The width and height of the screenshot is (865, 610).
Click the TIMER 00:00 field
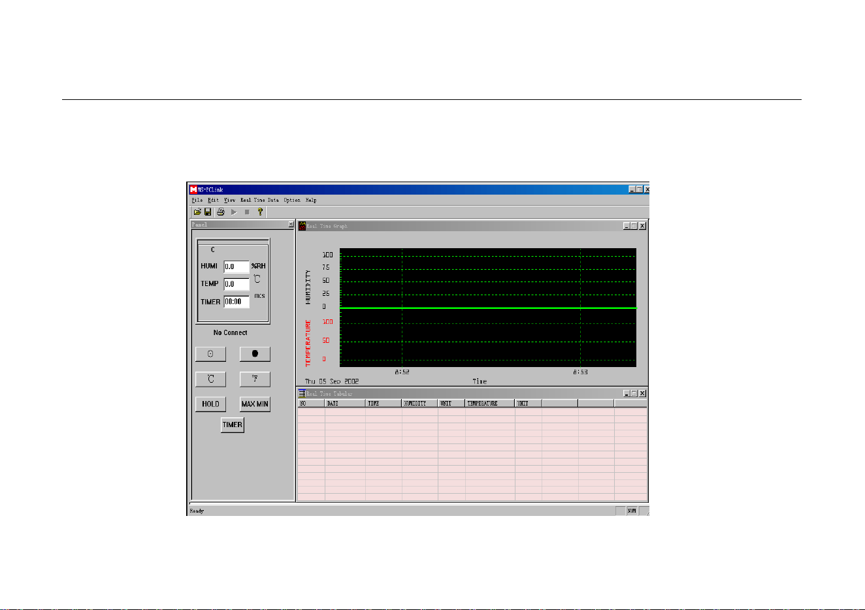pyautogui.click(x=237, y=302)
